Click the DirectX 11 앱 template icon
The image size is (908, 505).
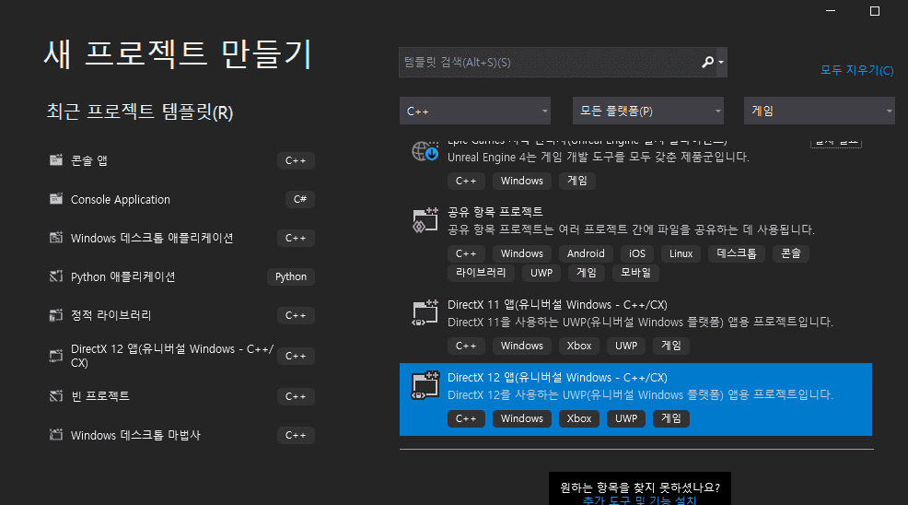pos(425,313)
